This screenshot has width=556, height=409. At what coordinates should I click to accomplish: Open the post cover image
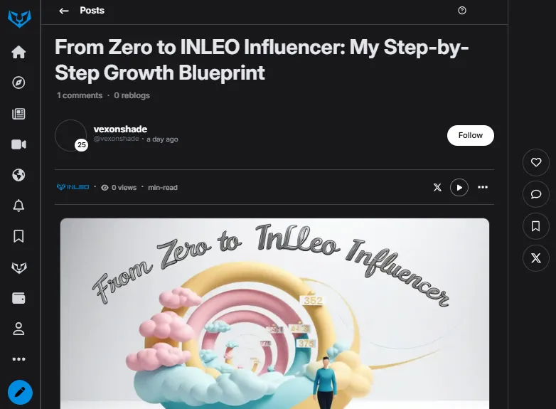click(274, 314)
